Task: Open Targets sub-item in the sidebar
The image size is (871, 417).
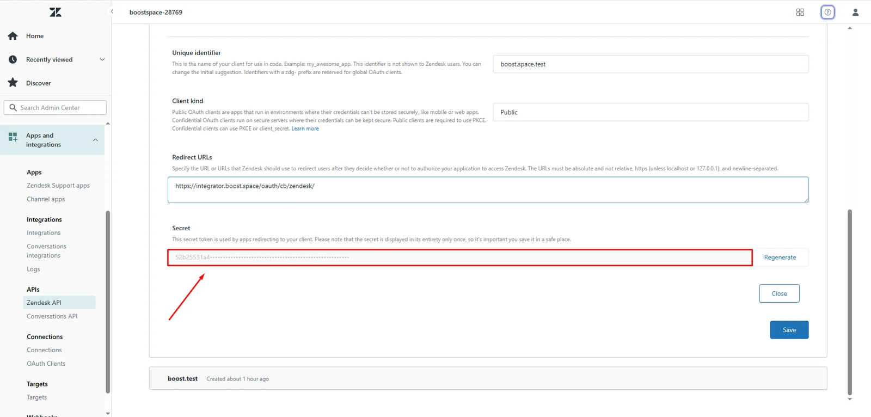Action: click(x=36, y=397)
